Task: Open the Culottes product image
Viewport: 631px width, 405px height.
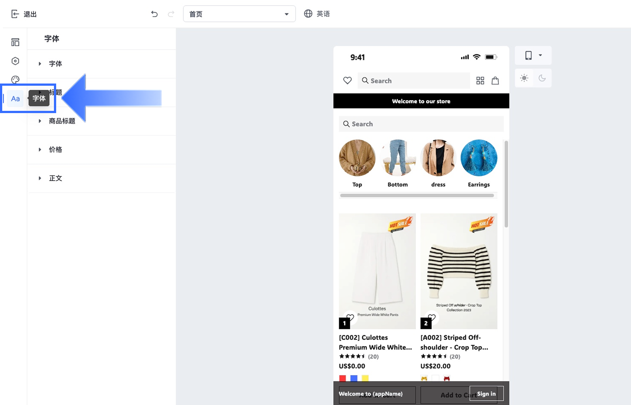Action: click(377, 271)
